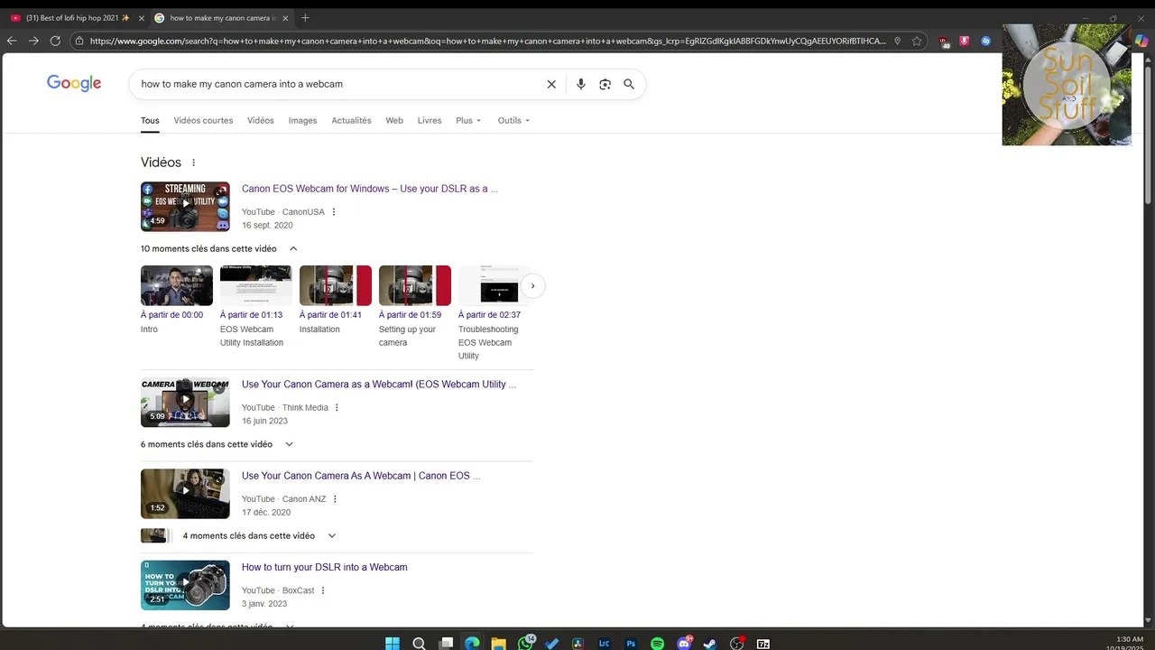Open site information padlock in address bar
This screenshot has height=650, width=1155.
coord(79,41)
